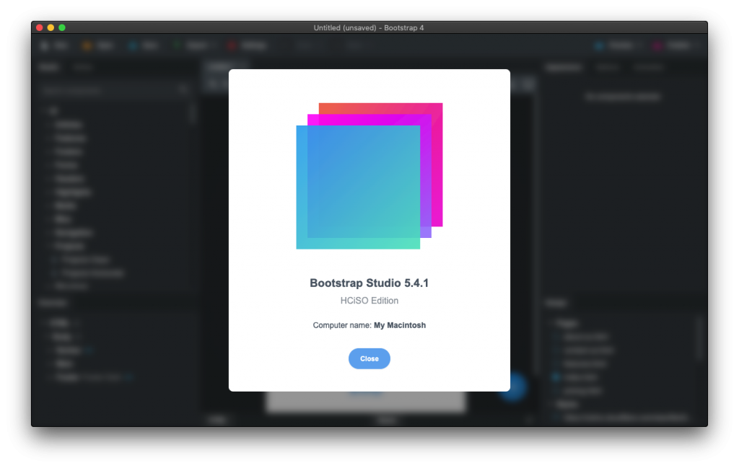Screen dimensions: 739x468
Task: Click the "Bootstrap Studio 5.4.1" heading text
Action: click(369, 283)
